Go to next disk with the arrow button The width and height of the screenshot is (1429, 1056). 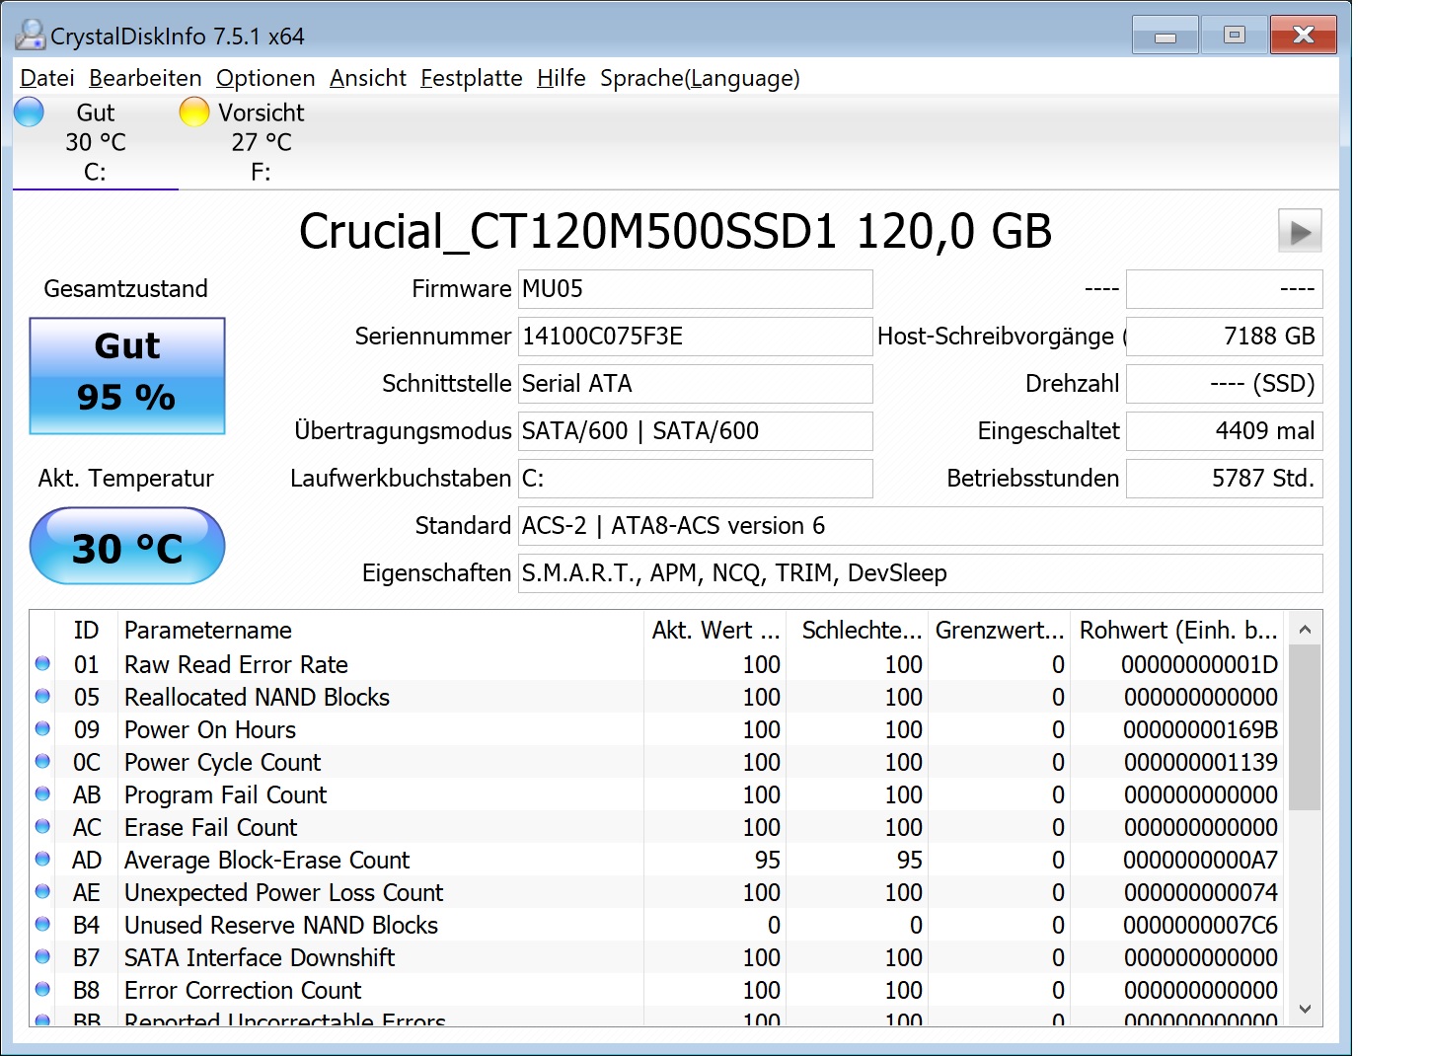click(x=1300, y=232)
